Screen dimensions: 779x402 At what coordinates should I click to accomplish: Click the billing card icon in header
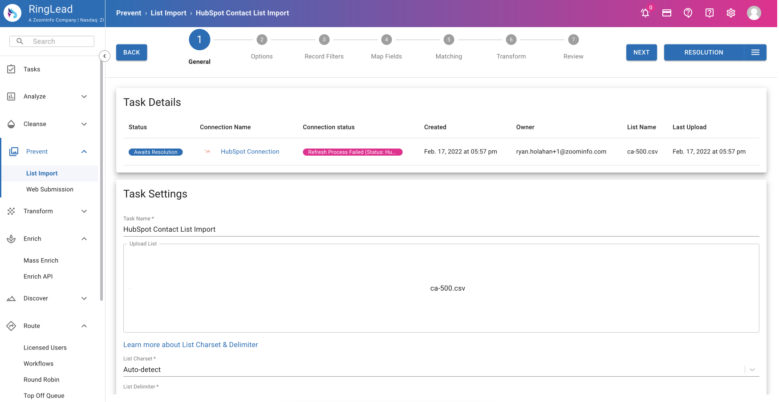[x=666, y=13]
